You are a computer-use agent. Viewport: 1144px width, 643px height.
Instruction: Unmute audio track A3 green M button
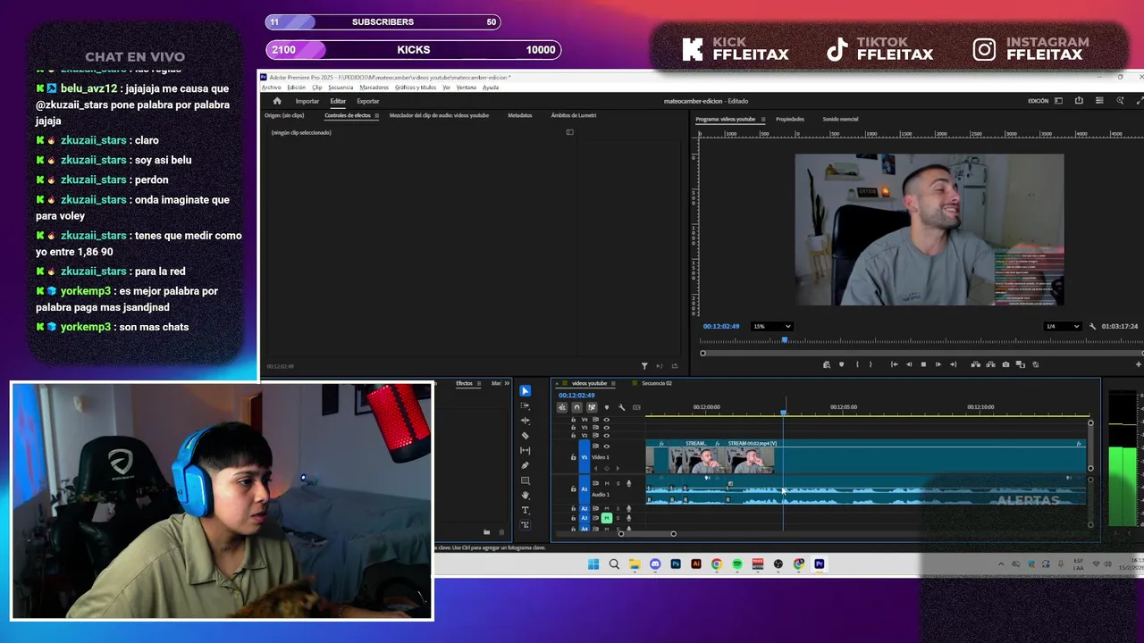tap(607, 518)
